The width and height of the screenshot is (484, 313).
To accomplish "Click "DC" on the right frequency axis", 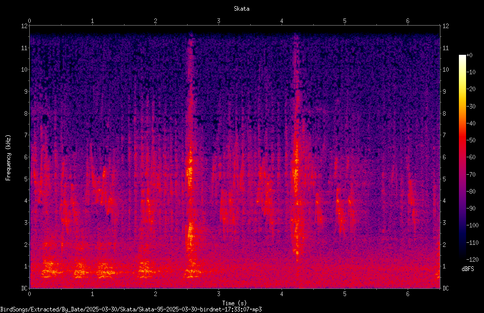I will coord(446,288).
